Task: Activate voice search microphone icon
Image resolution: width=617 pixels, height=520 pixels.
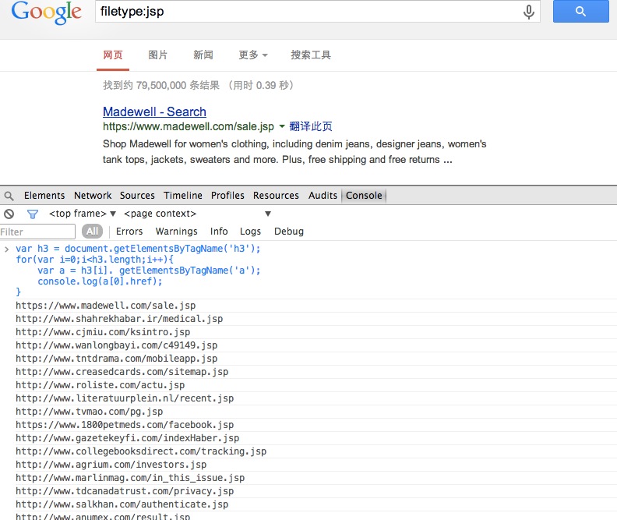Action: pos(529,12)
